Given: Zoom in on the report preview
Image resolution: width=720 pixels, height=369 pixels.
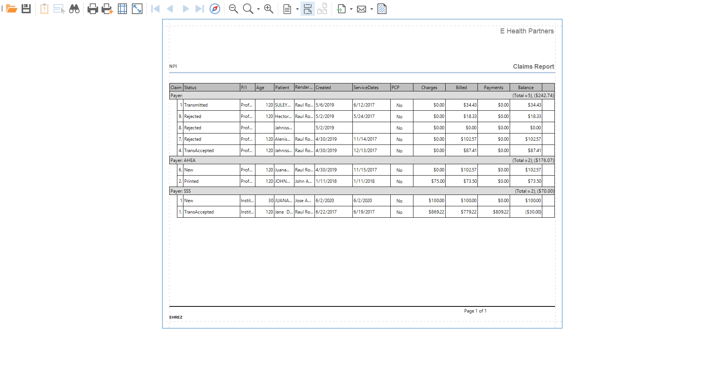Looking at the screenshot, I should coord(269,9).
